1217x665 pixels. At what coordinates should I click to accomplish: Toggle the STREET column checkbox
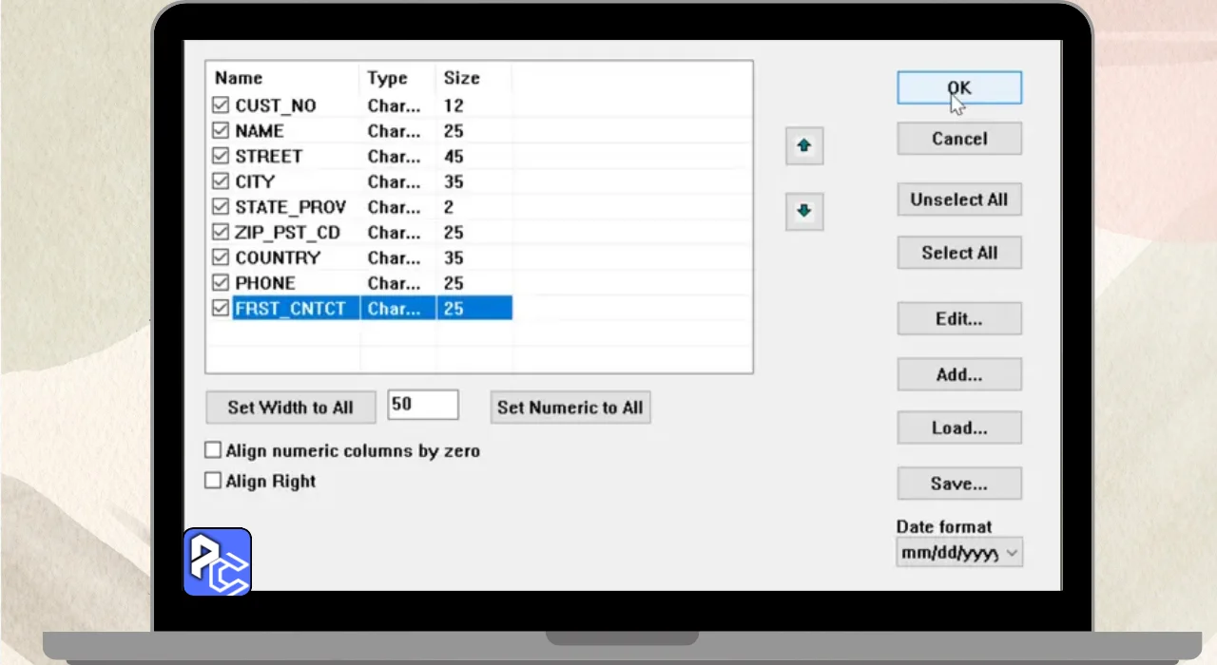[221, 157]
